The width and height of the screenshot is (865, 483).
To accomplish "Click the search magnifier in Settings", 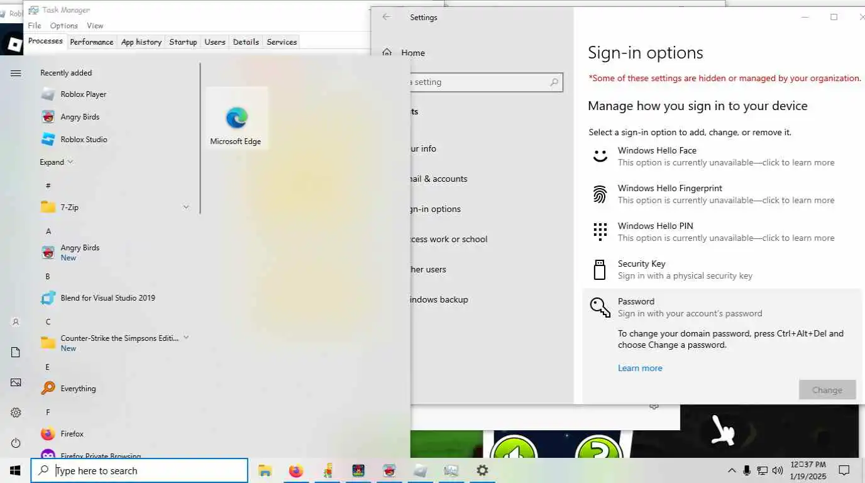I will [x=554, y=82].
